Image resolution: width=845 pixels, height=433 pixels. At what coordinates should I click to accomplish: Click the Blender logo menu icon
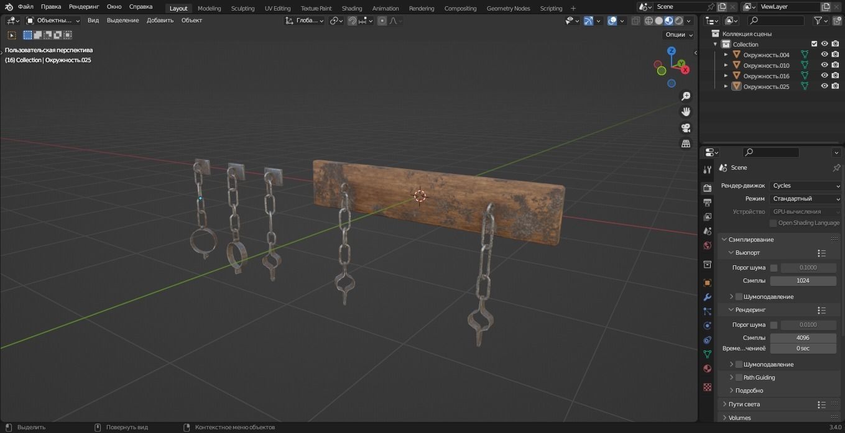[x=9, y=7]
